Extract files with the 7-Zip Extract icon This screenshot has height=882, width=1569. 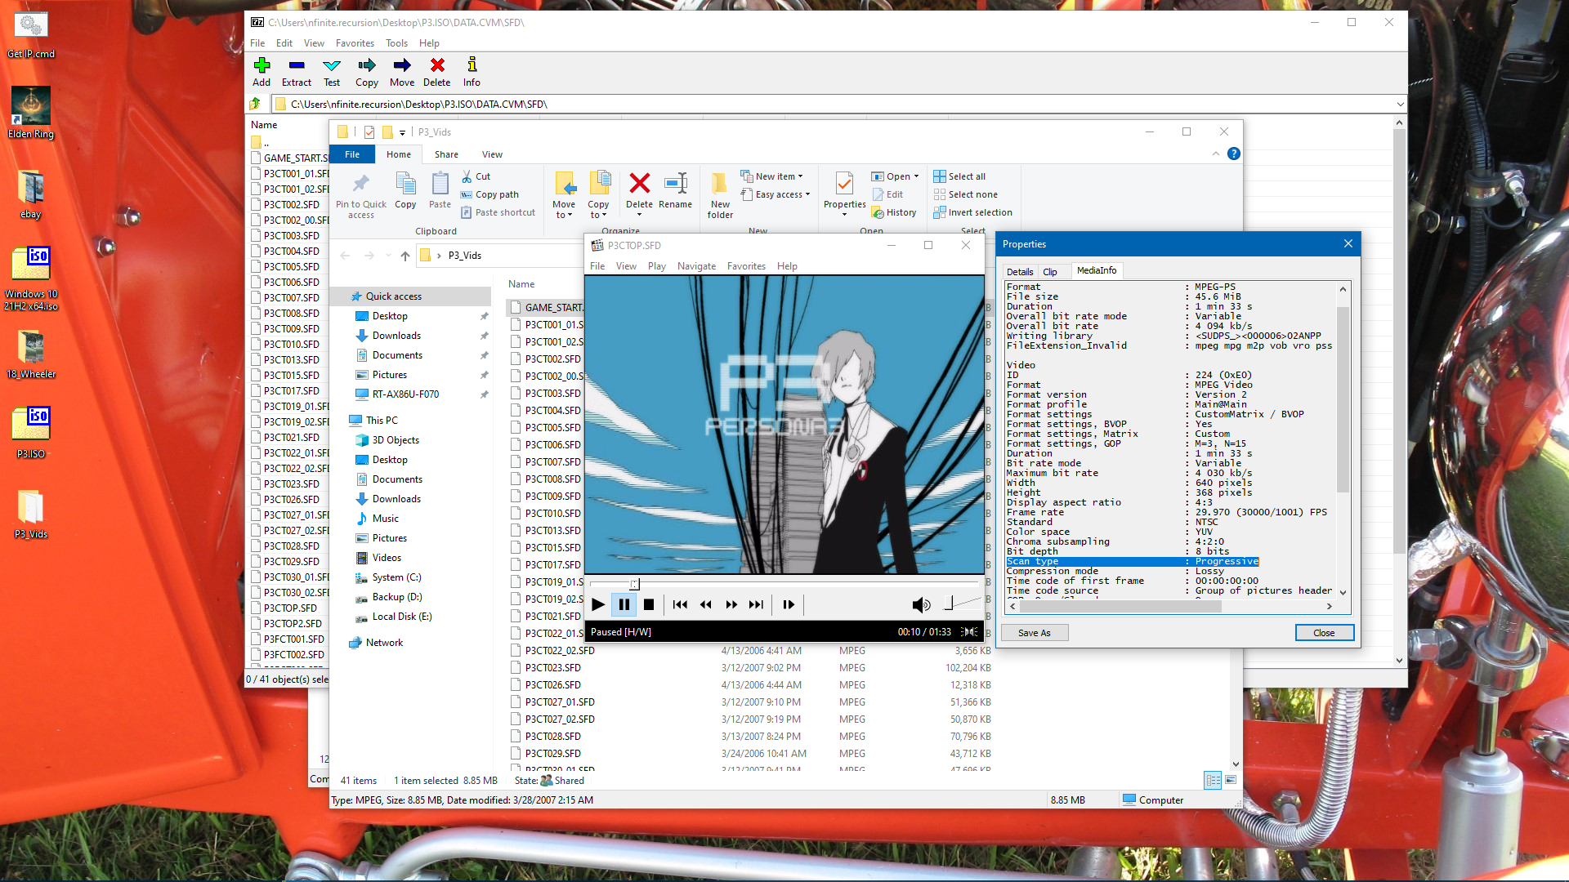click(x=296, y=72)
